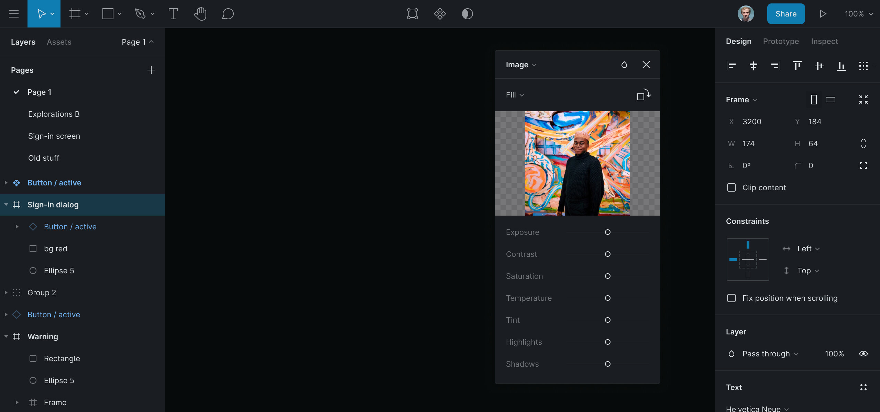Image resolution: width=880 pixels, height=412 pixels.
Task: Click the image preview thumbnail
Action: click(577, 163)
